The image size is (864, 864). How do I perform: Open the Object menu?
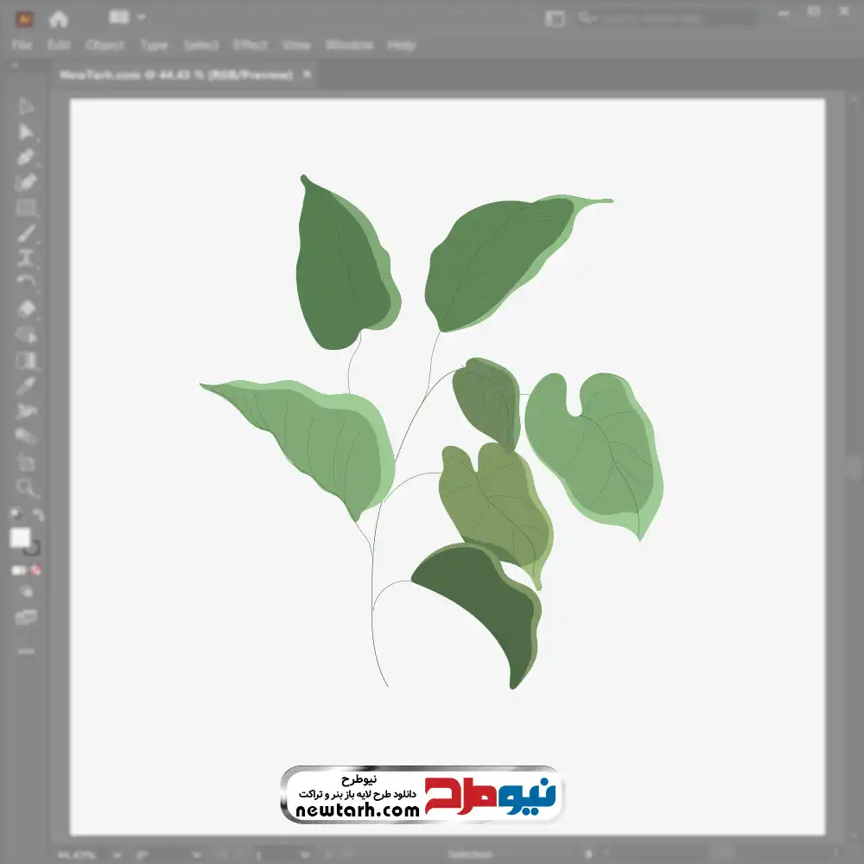(105, 45)
